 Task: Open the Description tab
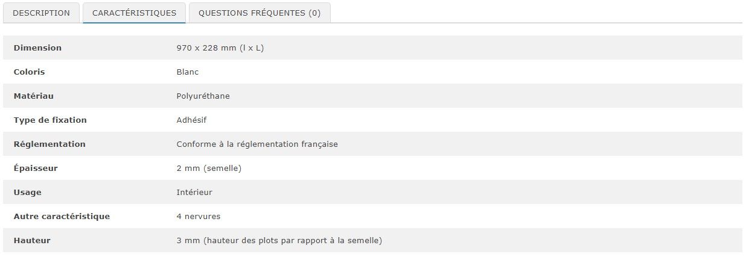[x=41, y=13]
